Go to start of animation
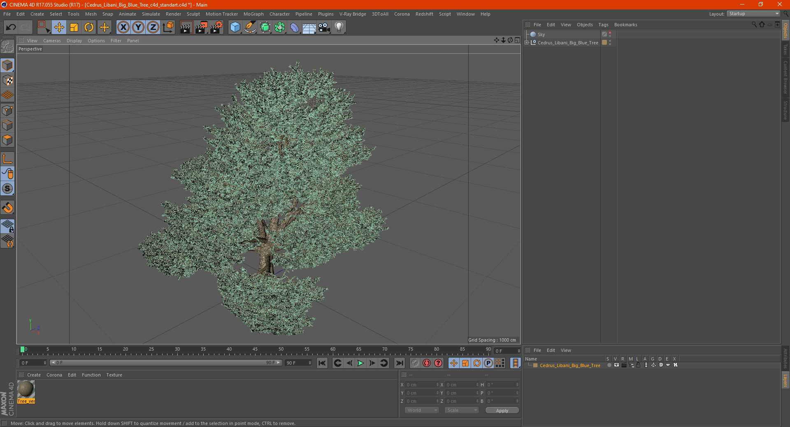This screenshot has width=790, height=427. (322, 363)
